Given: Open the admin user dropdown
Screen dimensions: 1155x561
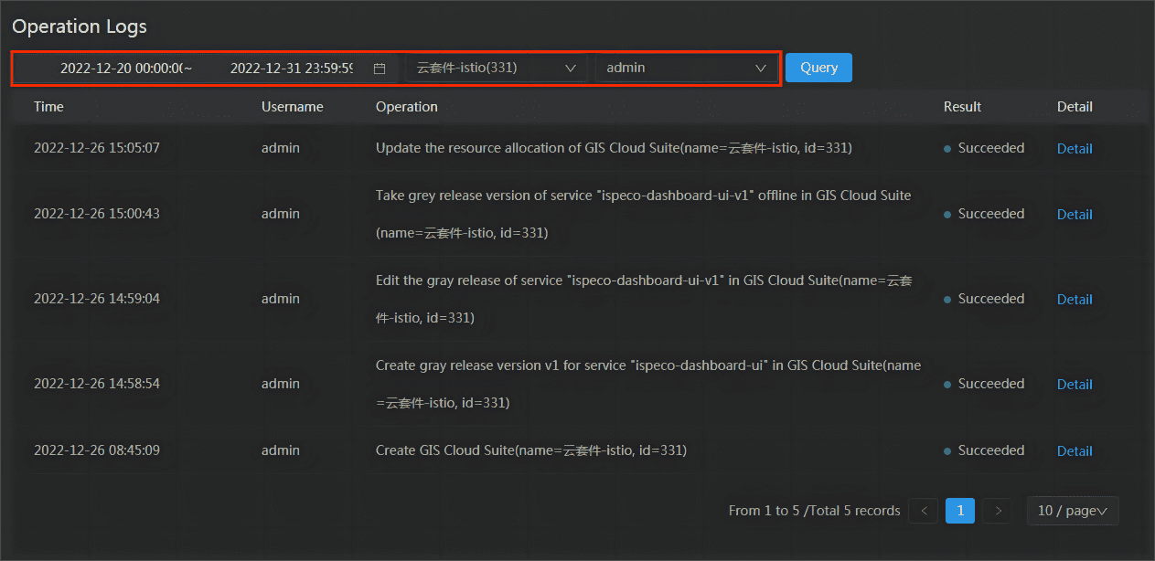Looking at the screenshot, I should point(685,68).
